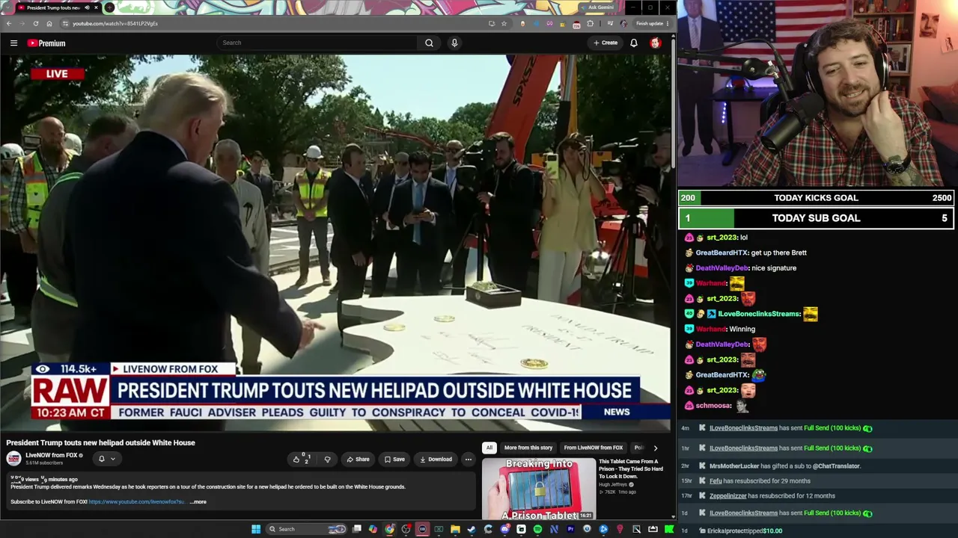Click the schmoosa chat username

[x=713, y=406]
